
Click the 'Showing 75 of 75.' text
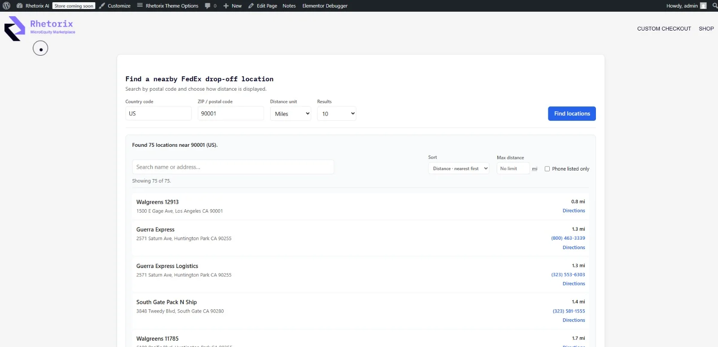click(x=151, y=181)
